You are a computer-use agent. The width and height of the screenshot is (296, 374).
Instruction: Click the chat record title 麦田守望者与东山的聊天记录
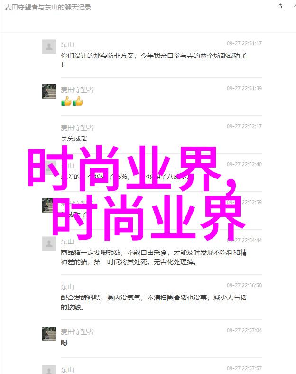[x=48, y=7]
